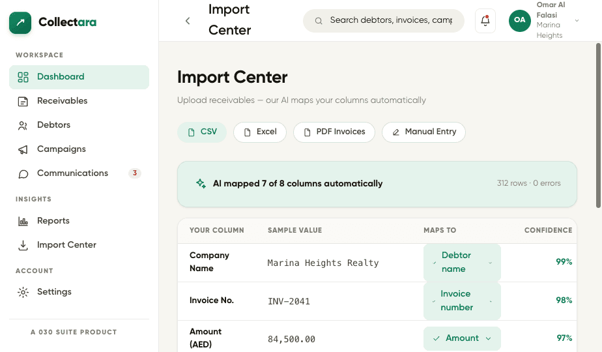Select the CSV upload tab
Image resolution: width=602 pixels, height=352 pixels.
(202, 132)
